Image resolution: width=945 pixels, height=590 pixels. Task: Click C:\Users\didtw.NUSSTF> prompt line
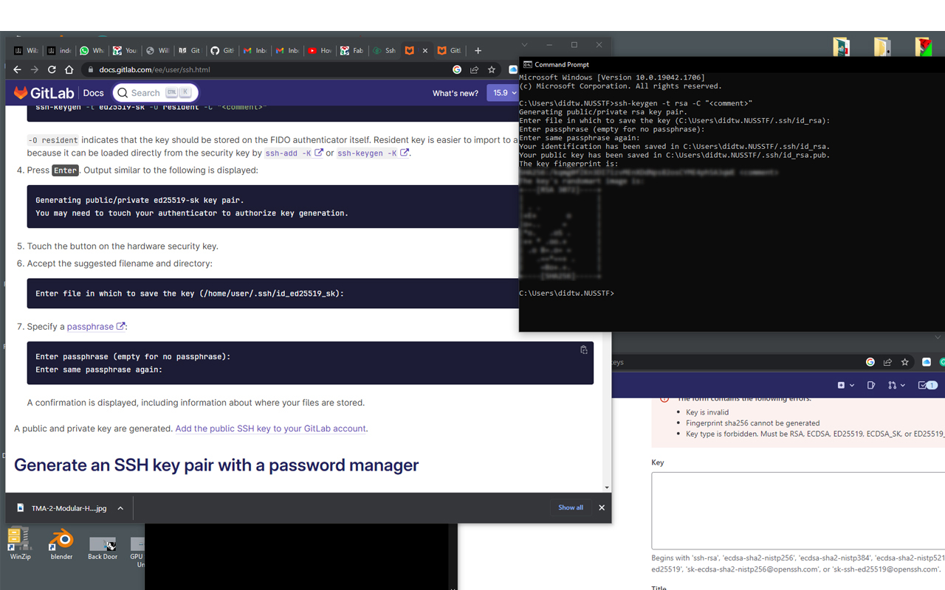point(566,294)
